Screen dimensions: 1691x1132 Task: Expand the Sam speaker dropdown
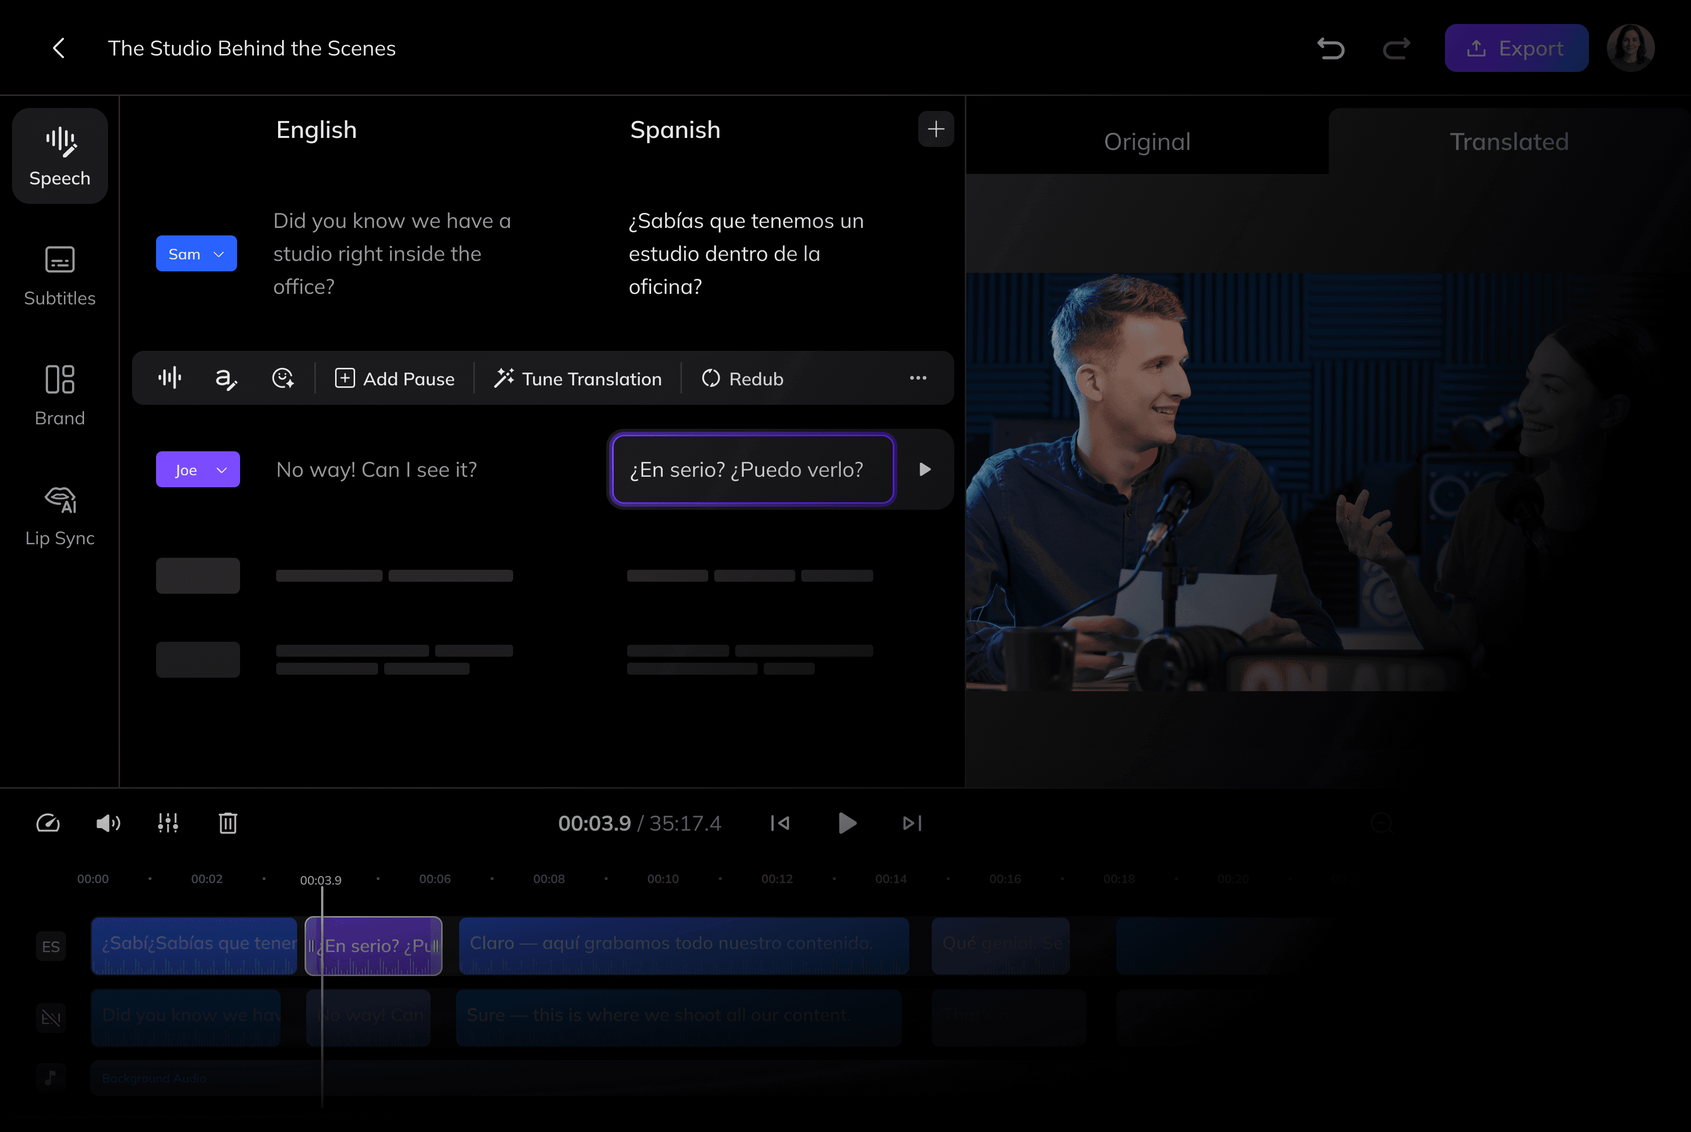[197, 253]
